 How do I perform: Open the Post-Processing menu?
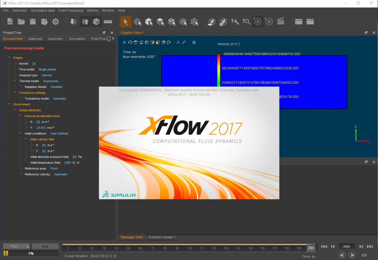coord(71,11)
